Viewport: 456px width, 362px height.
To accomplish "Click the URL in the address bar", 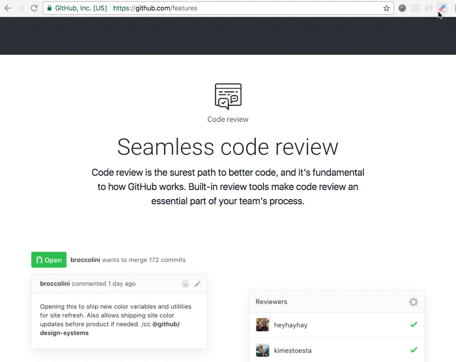I will pyautogui.click(x=155, y=8).
